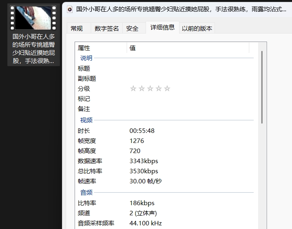Click the details list vertical scrollbar thumb
Image resolution: width=292 pixels, height=229 pixels.
(x=262, y=87)
